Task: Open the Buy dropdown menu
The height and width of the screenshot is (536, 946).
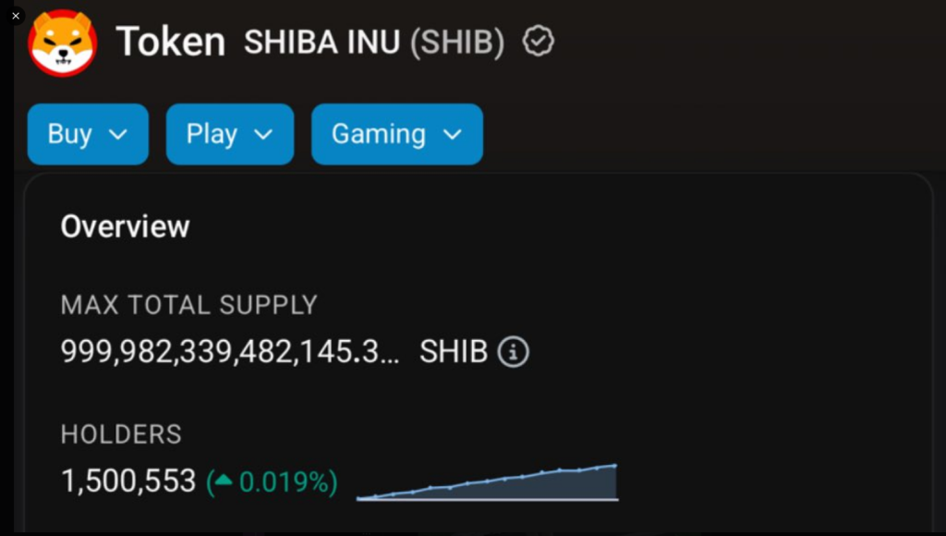Action: coord(88,134)
